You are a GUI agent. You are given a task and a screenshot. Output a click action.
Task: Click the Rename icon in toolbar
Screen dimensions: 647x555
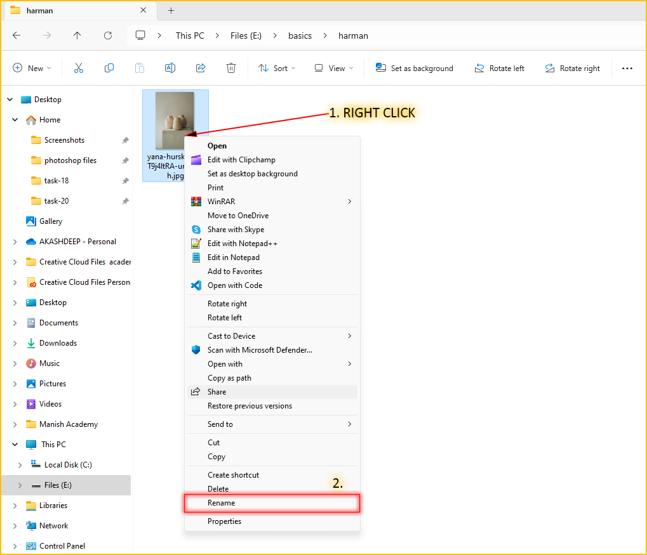click(170, 69)
